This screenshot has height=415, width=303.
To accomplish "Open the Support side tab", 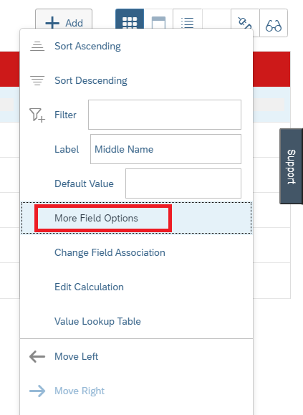I will click(x=291, y=166).
